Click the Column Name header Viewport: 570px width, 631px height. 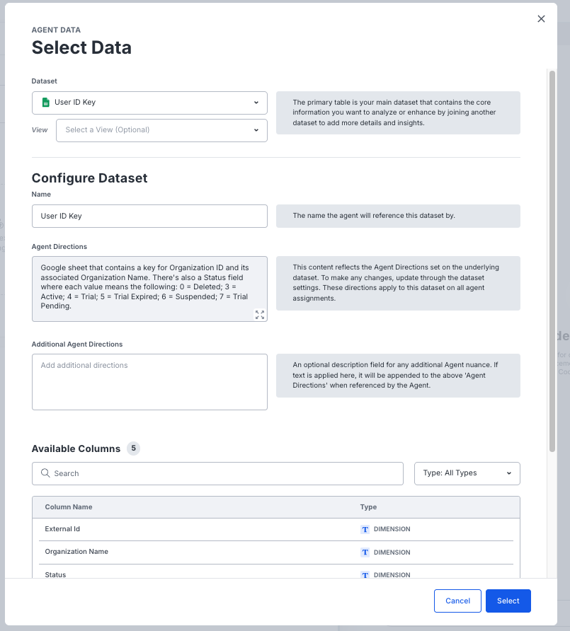tap(69, 507)
